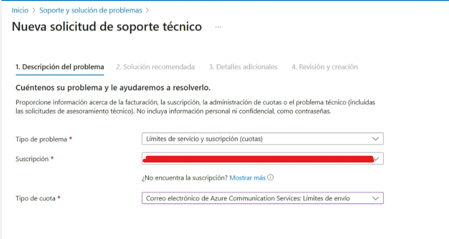449x239 pixels.
Task: Open the Tipo de cuota dropdown
Action: tap(263, 198)
